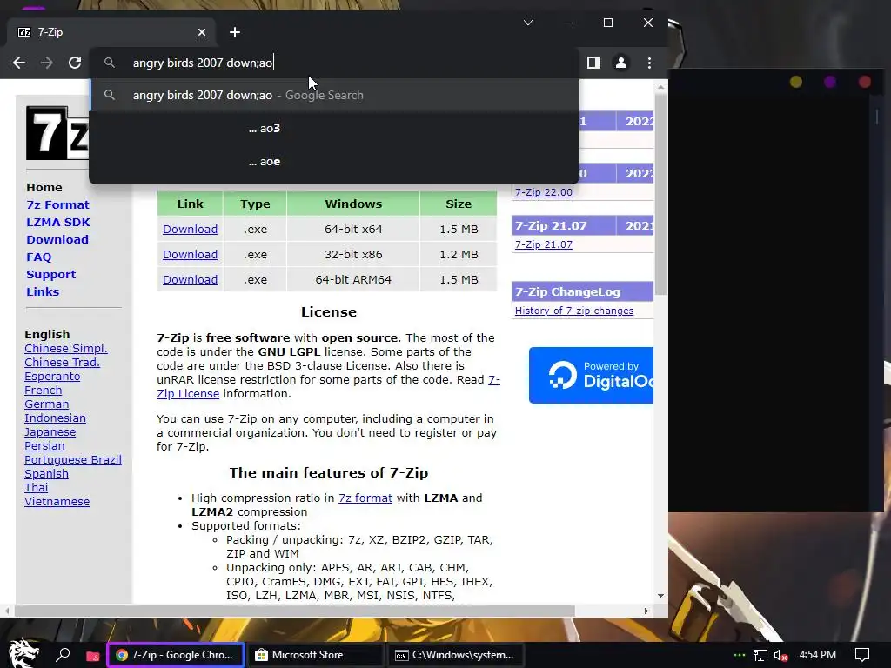
Task: Close the 7-Zip tab
Action: [x=202, y=32]
